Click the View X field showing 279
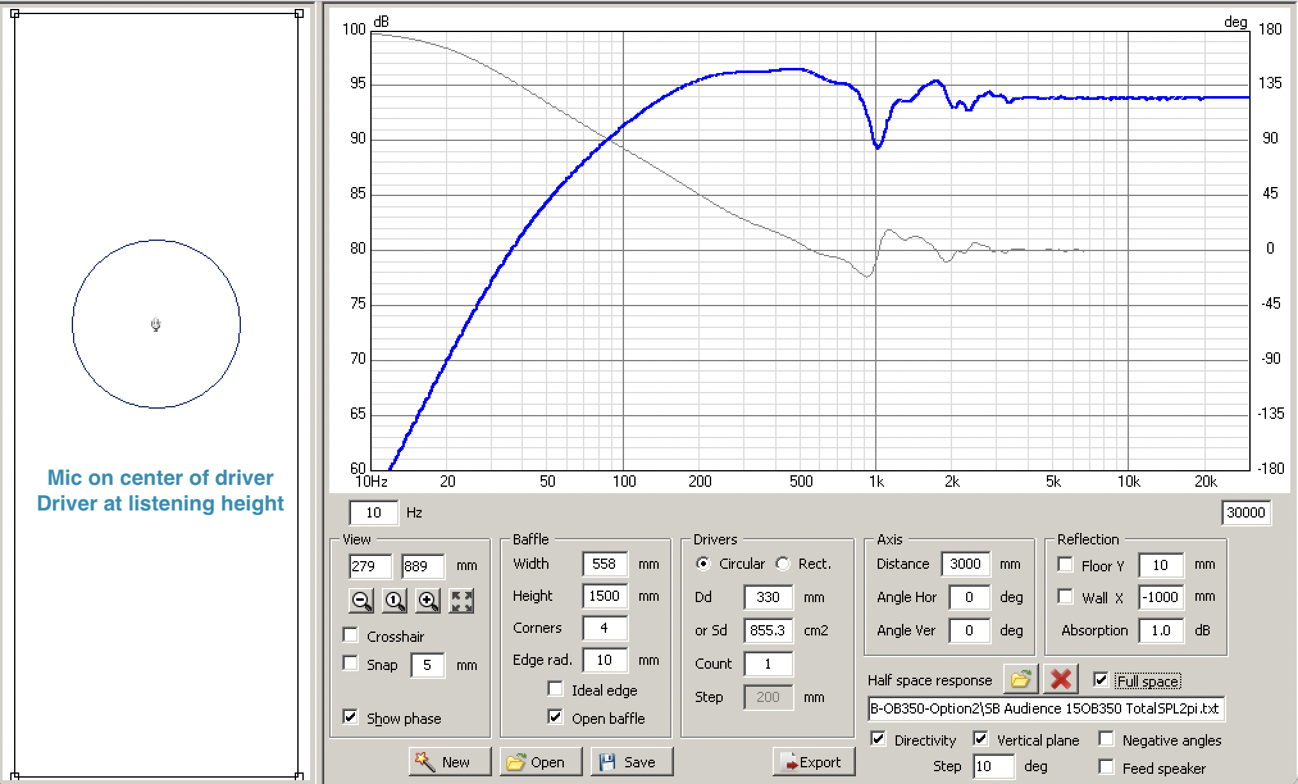The height and width of the screenshot is (784, 1298). click(370, 566)
